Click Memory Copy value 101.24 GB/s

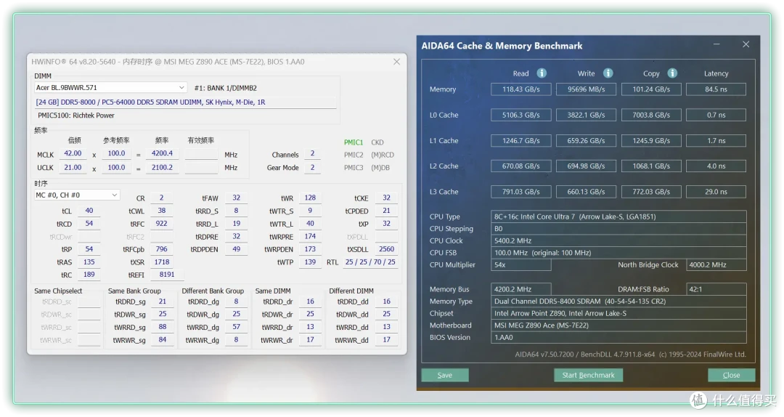[651, 89]
